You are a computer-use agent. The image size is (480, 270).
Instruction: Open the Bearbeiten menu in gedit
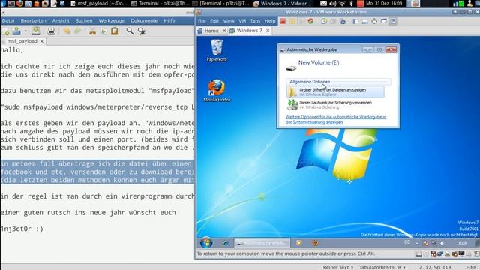coord(33,20)
